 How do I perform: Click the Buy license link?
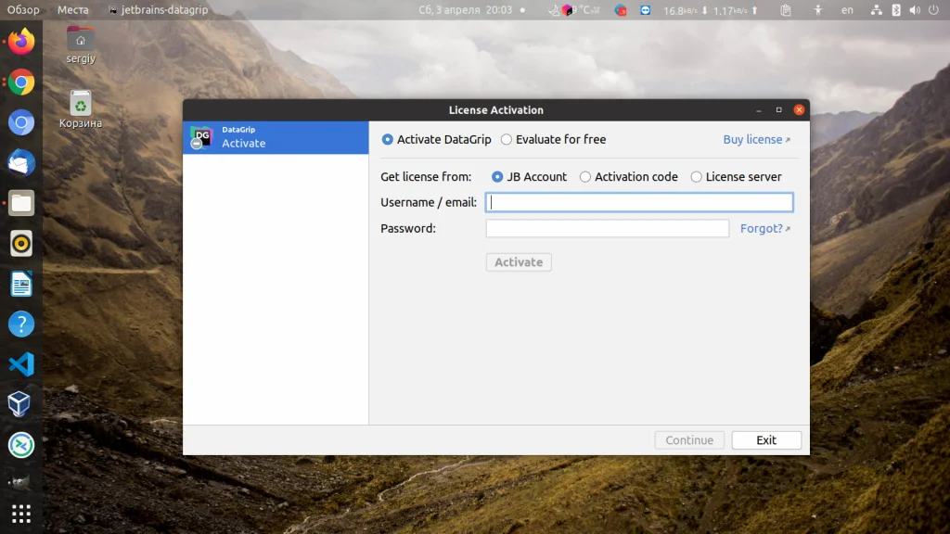click(x=755, y=140)
